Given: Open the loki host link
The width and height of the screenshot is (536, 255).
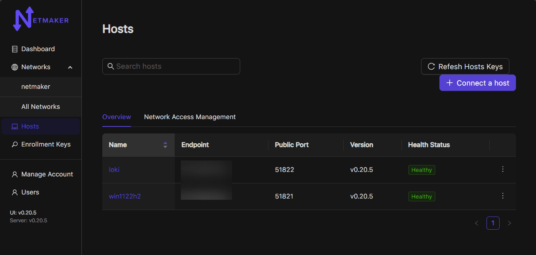Looking at the screenshot, I should [x=114, y=170].
